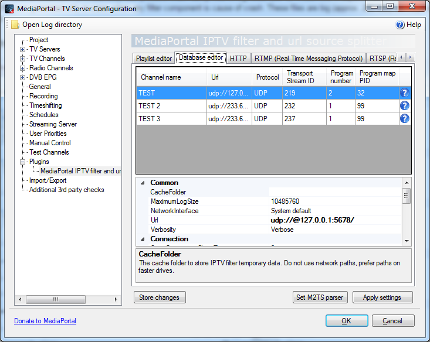Select the Import/Export tree item
This screenshot has width=430, height=342.
point(48,180)
